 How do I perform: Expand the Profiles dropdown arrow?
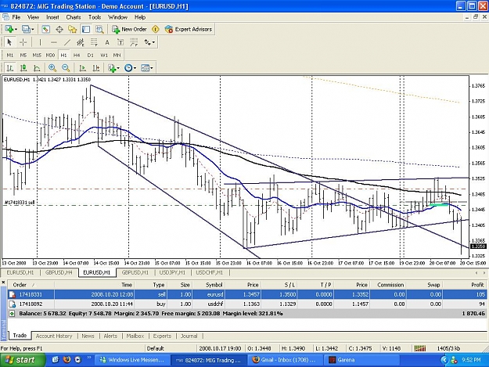pos(32,29)
